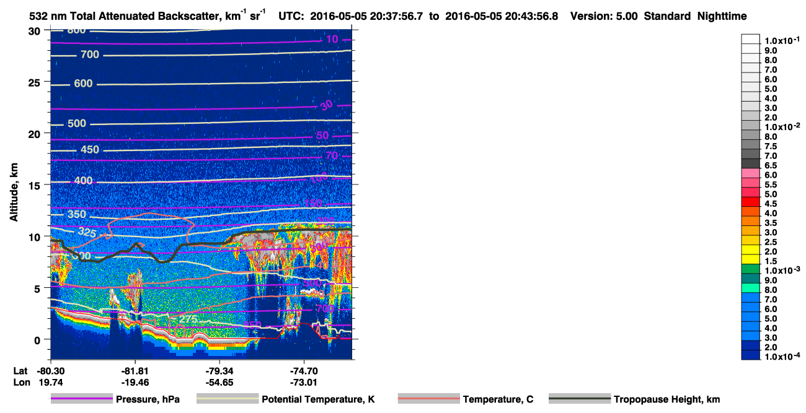Click the altitude axis tick label '30'
Image resolution: width=806 pixels, height=413 pixels.
pos(34,30)
